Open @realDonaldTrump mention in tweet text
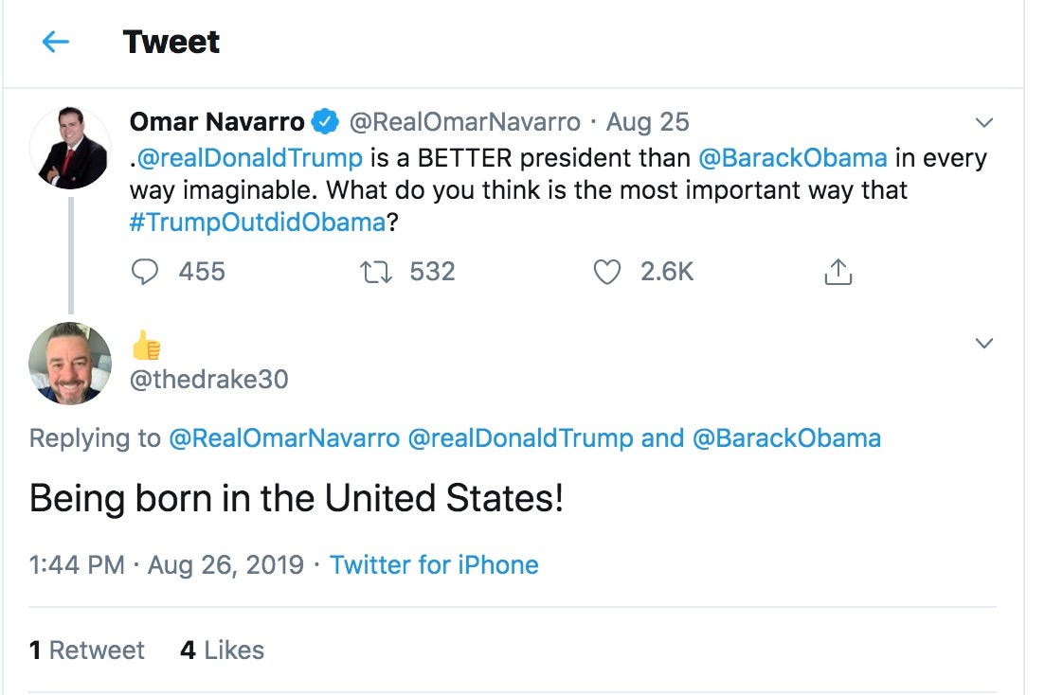This screenshot has width=1063, height=695. tap(250, 158)
